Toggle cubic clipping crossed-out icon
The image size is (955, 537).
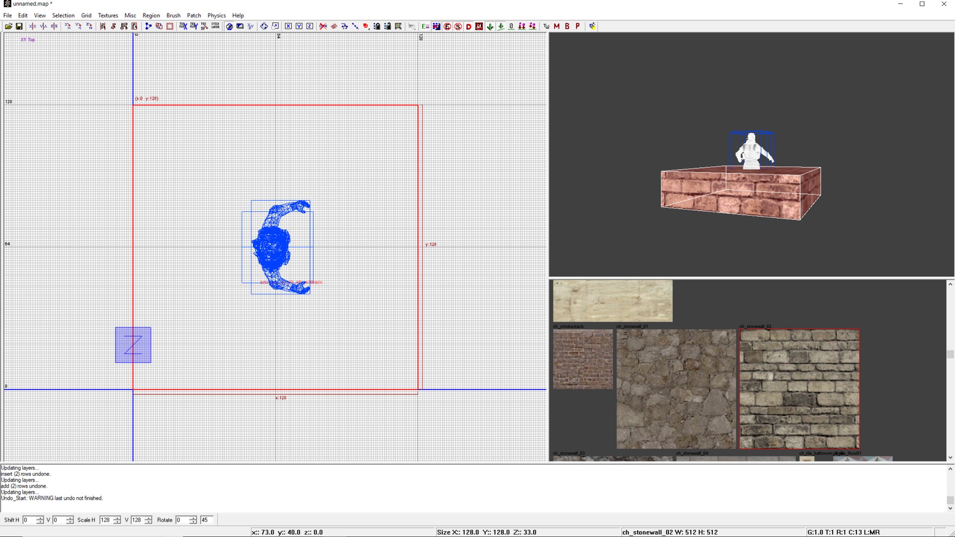click(x=323, y=26)
